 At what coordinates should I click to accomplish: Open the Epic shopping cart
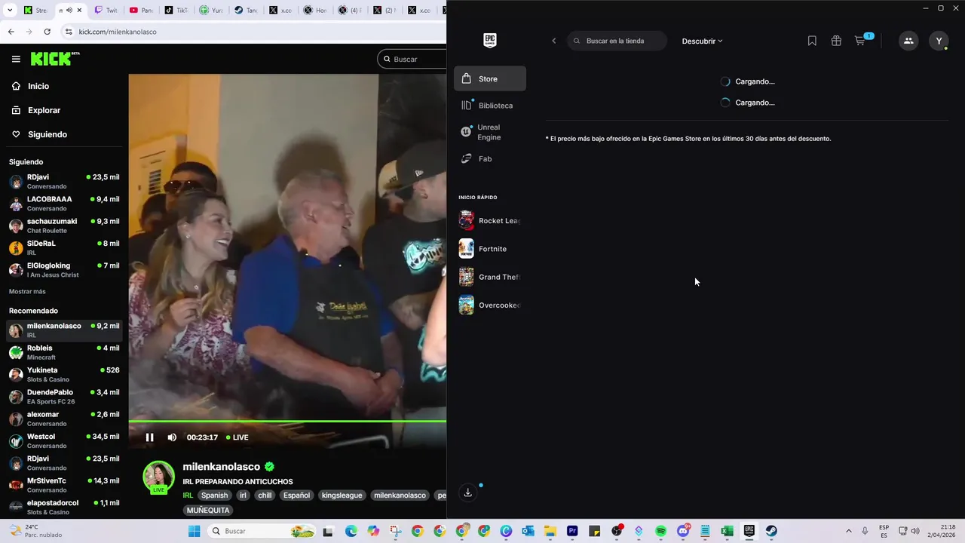tap(860, 41)
